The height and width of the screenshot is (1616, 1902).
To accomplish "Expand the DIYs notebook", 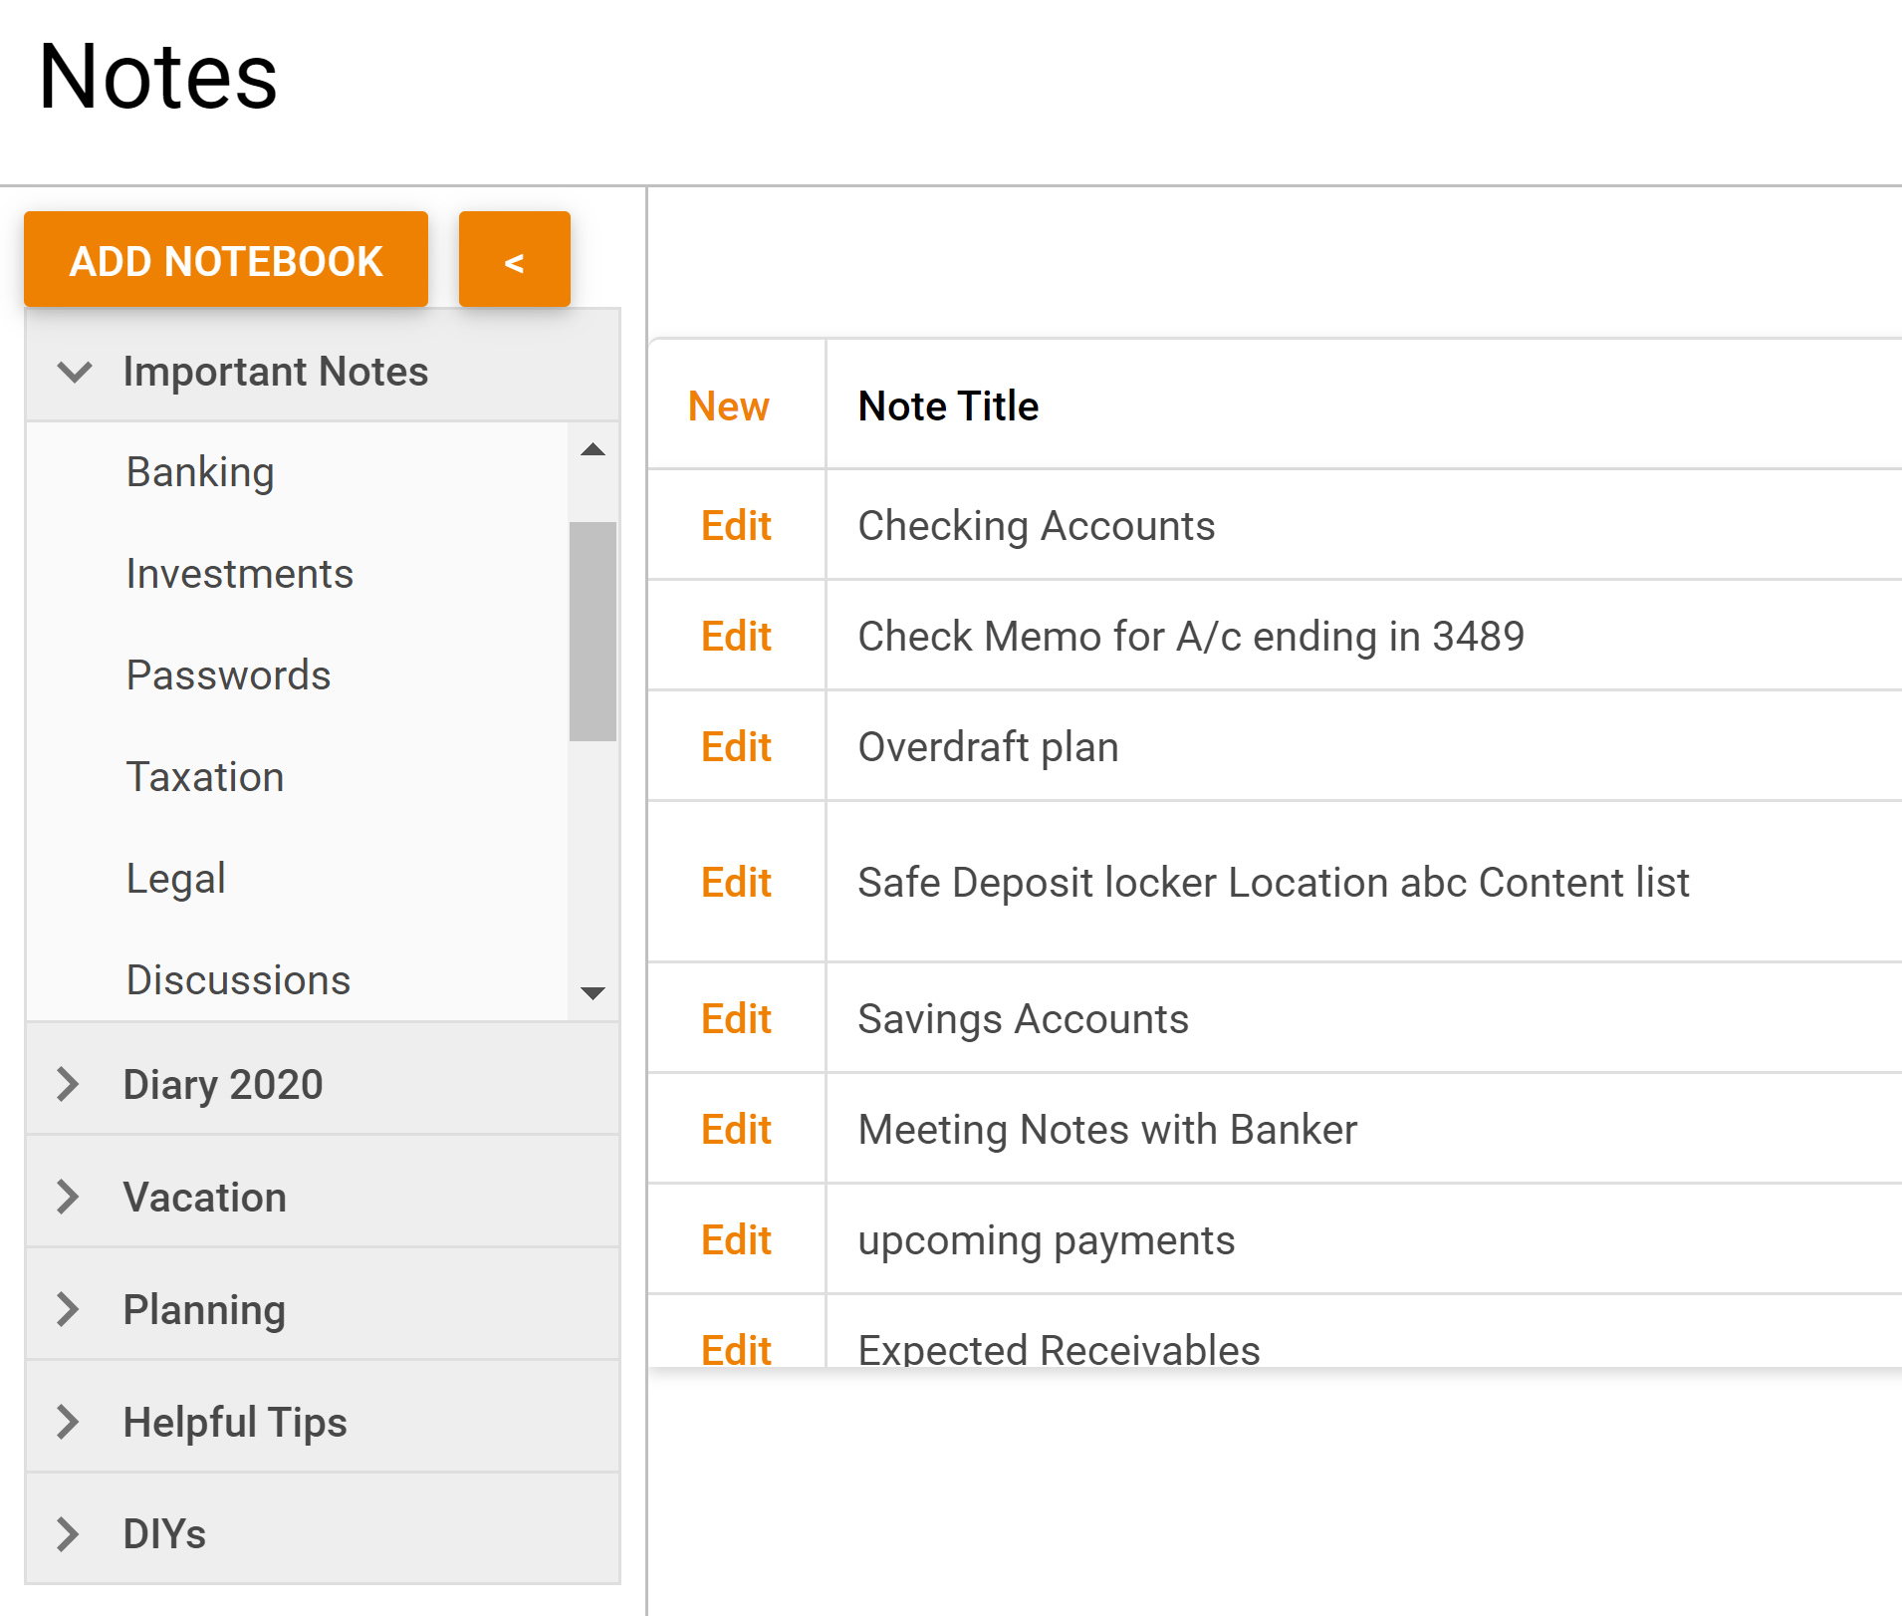I will click(68, 1534).
